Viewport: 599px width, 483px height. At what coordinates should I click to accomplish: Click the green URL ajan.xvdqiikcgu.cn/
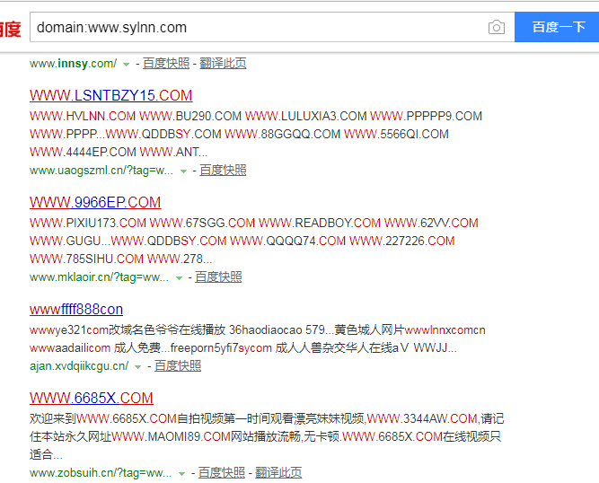point(79,365)
